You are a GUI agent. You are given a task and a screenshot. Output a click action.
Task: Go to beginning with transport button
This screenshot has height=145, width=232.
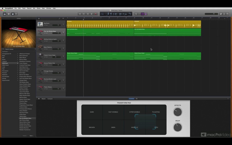coord(88,14)
